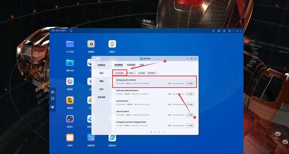Go to page 2 of image list
The image size is (289, 154).
click(155, 132)
